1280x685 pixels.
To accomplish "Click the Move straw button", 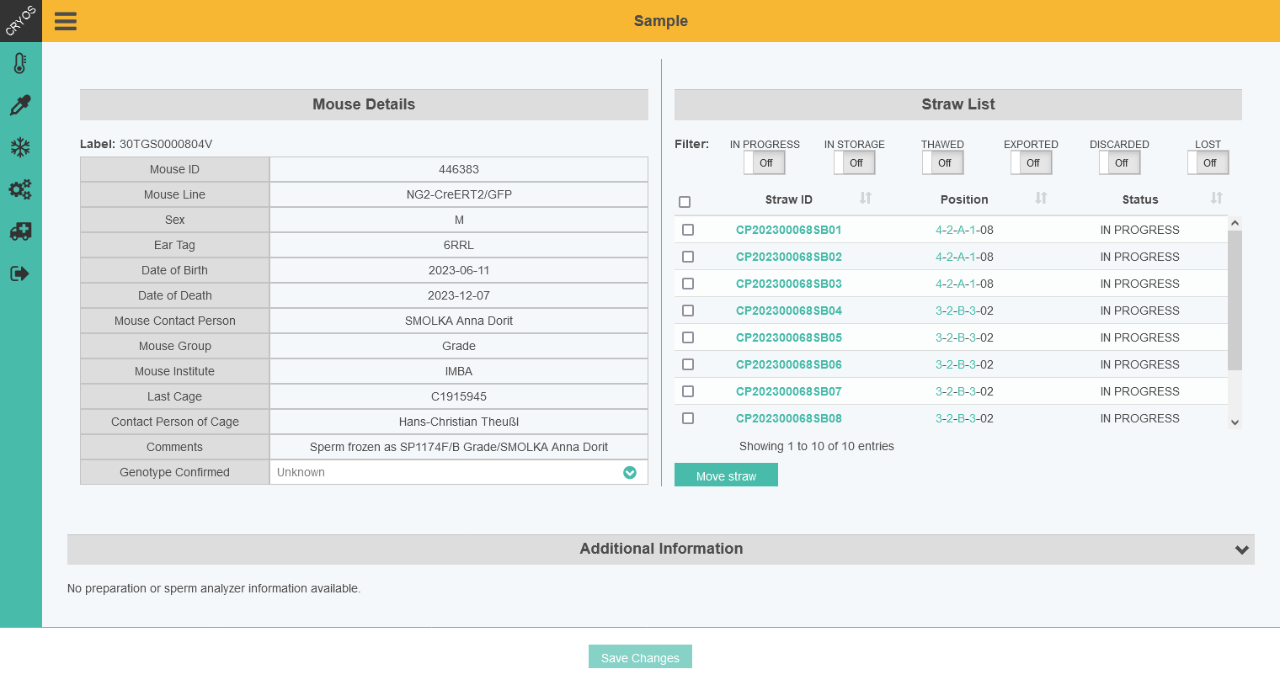I will coord(726,475).
